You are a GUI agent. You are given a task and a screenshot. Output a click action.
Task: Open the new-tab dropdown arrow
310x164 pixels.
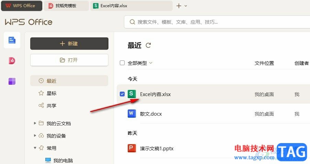[186, 6]
